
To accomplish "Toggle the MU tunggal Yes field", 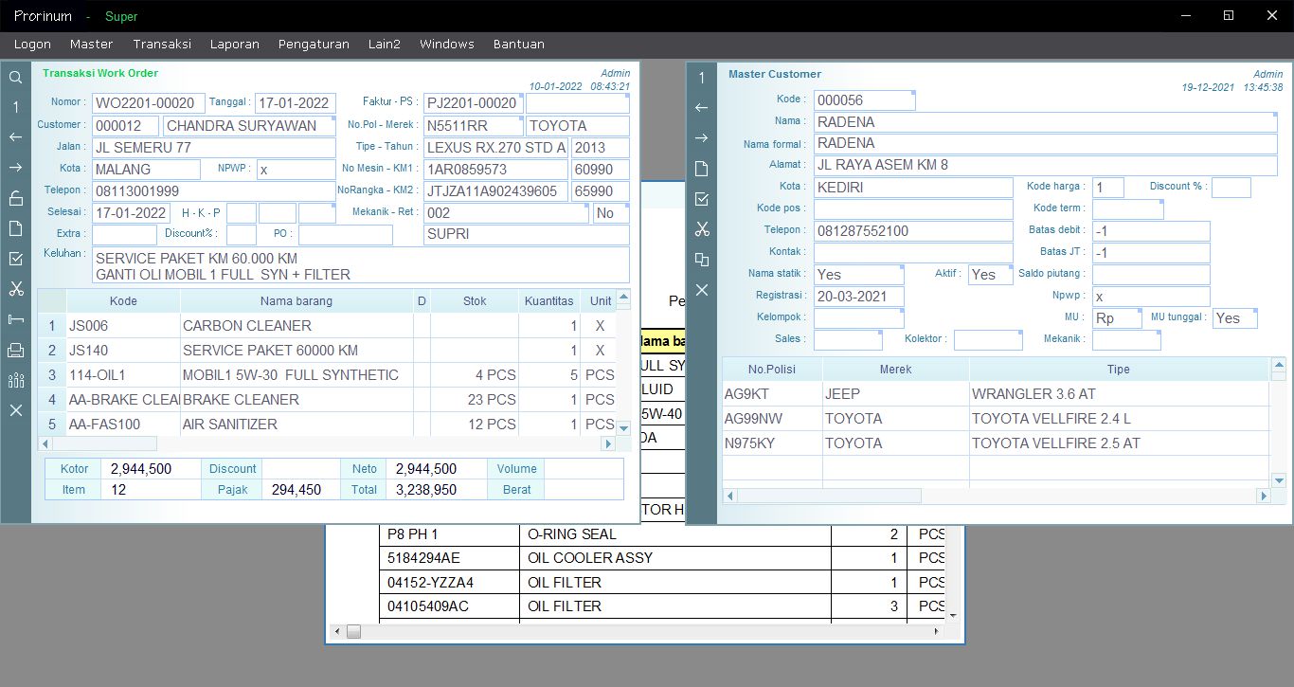I will pos(1234,318).
